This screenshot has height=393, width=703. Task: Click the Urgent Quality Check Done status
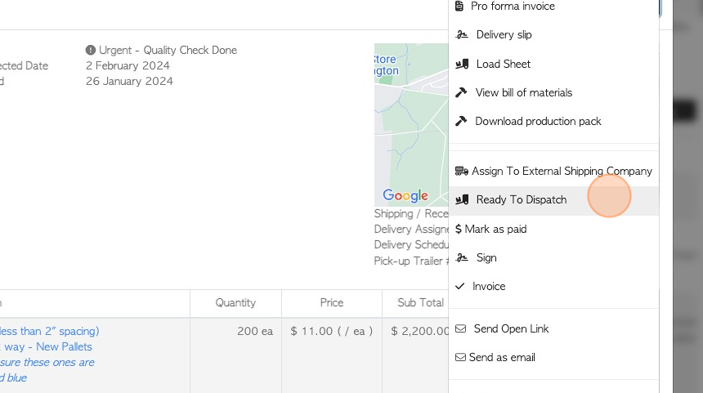pyautogui.click(x=168, y=50)
